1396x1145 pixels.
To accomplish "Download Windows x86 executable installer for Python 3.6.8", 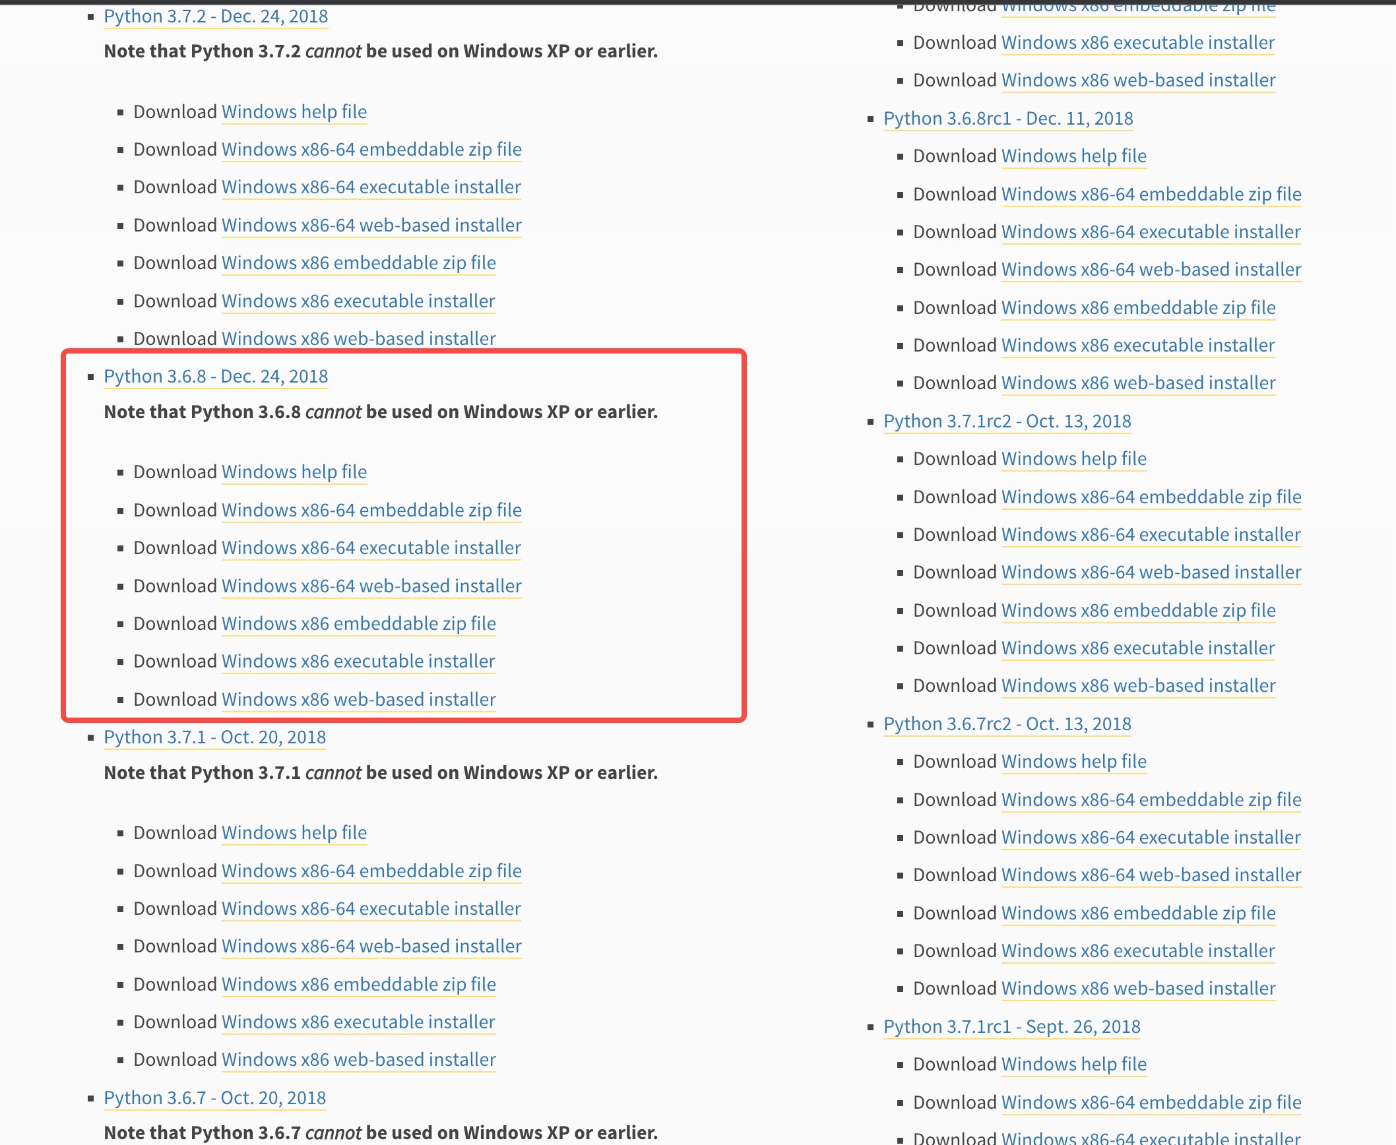I will (358, 662).
